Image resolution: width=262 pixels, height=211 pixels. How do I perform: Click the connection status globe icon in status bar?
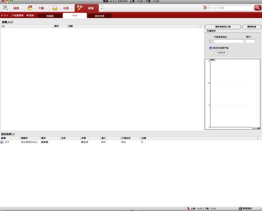tap(240, 209)
